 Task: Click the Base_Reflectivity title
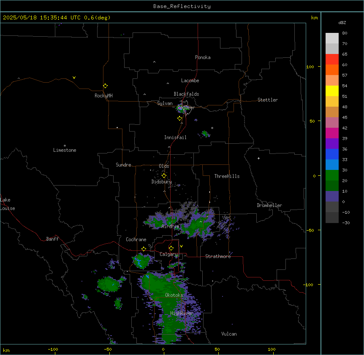coord(182,6)
